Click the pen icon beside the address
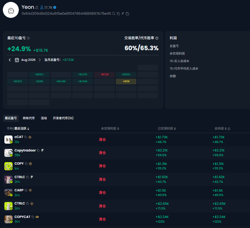250x228 pixels. point(123,14)
